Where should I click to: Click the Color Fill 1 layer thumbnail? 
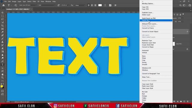pos(174,44)
